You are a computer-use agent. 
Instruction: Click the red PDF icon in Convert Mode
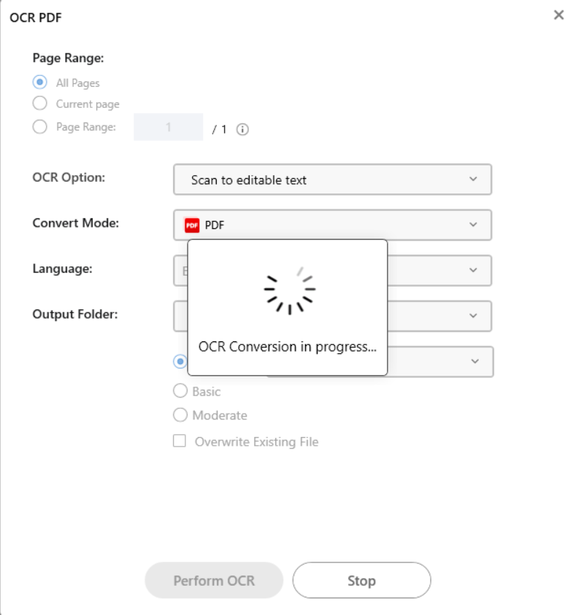click(192, 225)
